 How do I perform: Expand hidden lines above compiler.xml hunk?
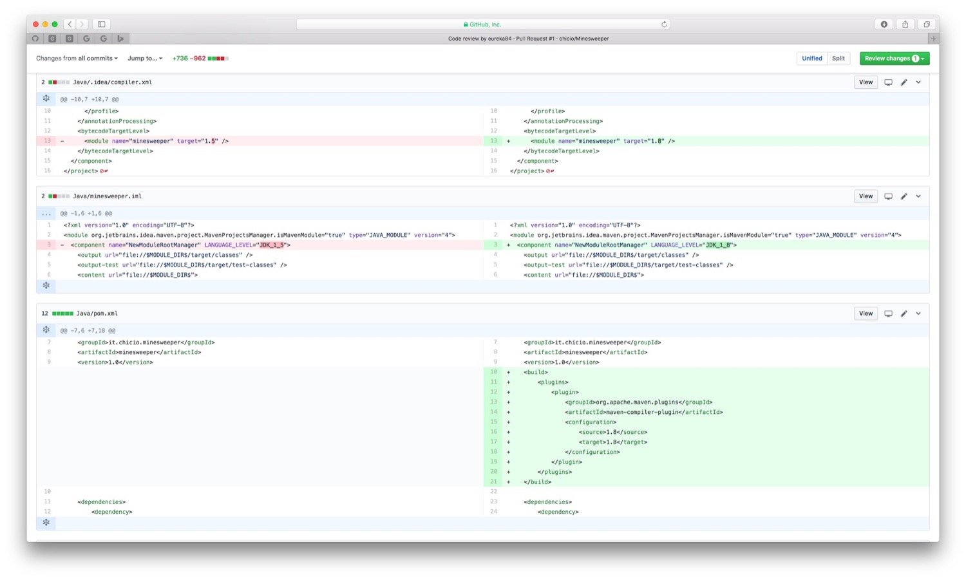[x=46, y=99]
